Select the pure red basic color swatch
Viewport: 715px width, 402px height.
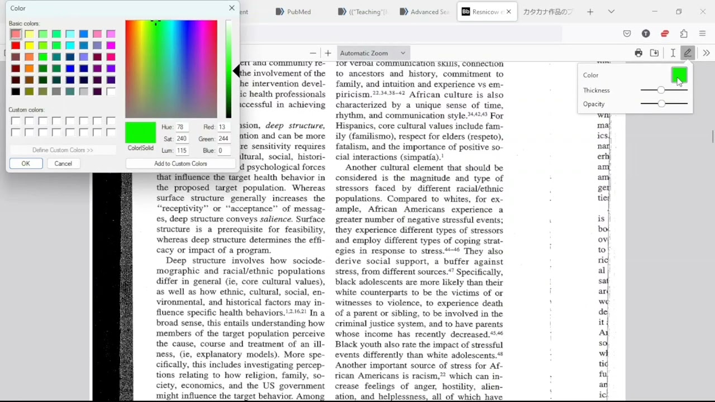[16, 45]
